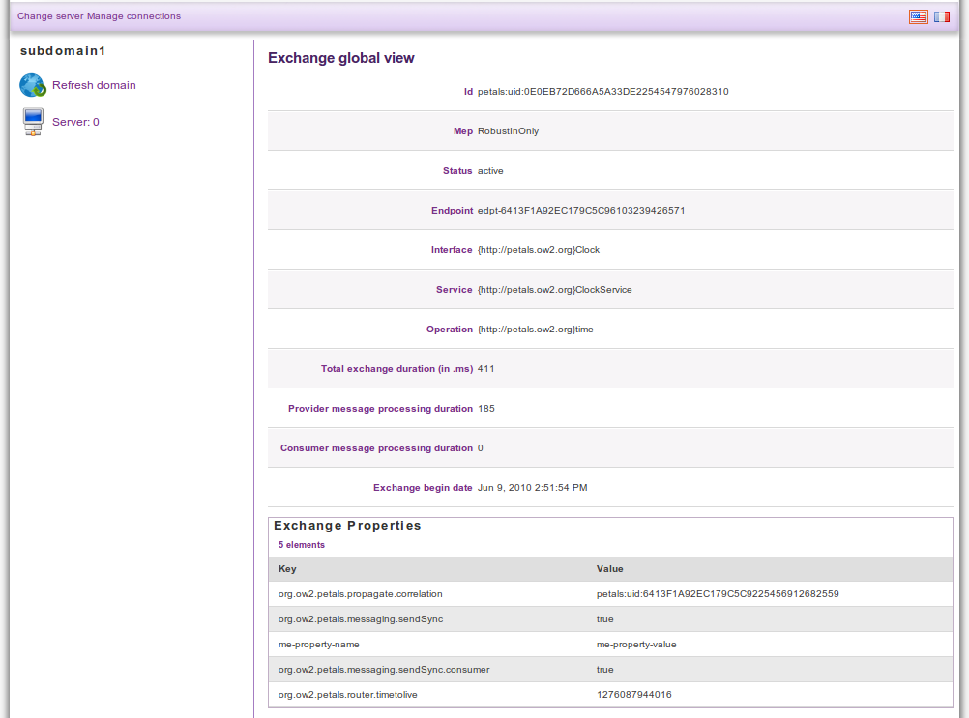This screenshot has height=718, width=969.
Task: Click the '5 elements' count label
Action: click(302, 545)
